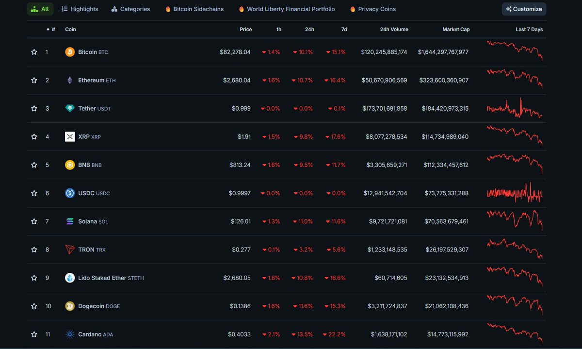Click the Categories shapes icon
This screenshot has height=349, width=582.
(114, 9)
